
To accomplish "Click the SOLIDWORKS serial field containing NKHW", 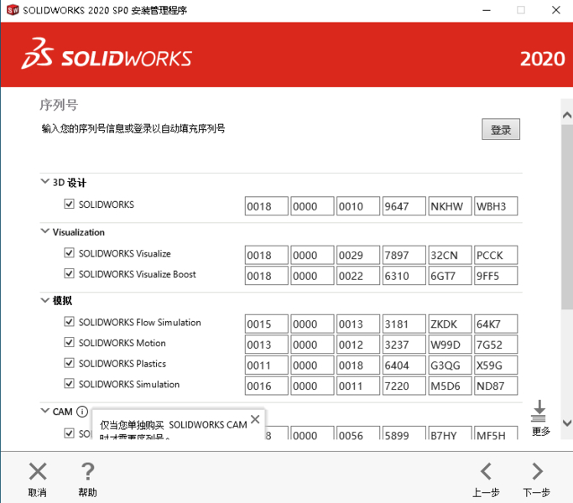I will (x=450, y=206).
